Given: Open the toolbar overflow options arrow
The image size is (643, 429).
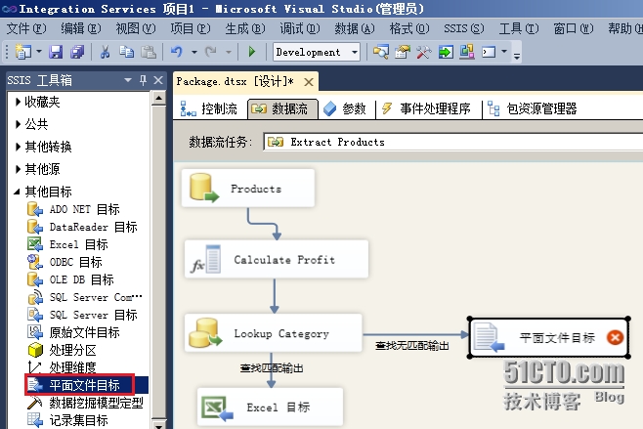Looking at the screenshot, I should click(517, 56).
